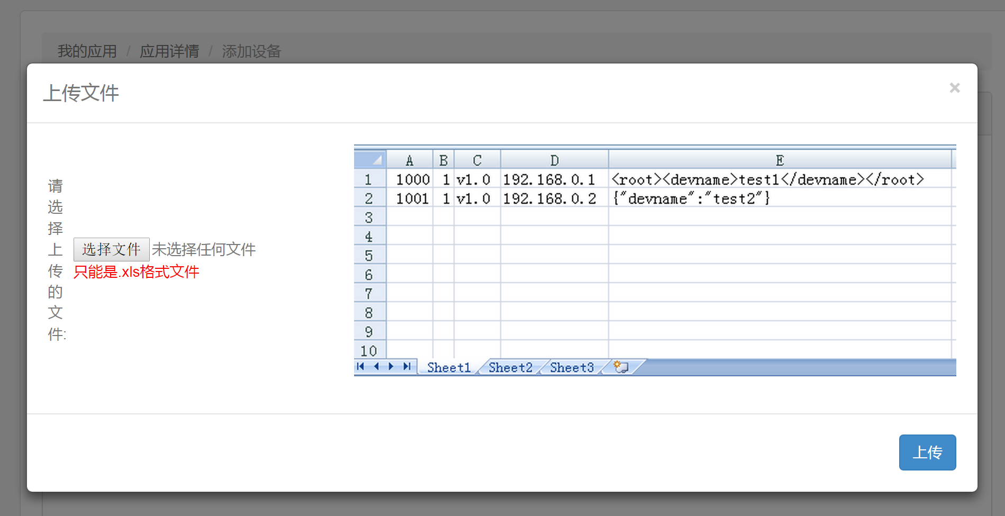Click the previous sheet arrow
This screenshot has height=516, width=1005.
[x=376, y=366]
